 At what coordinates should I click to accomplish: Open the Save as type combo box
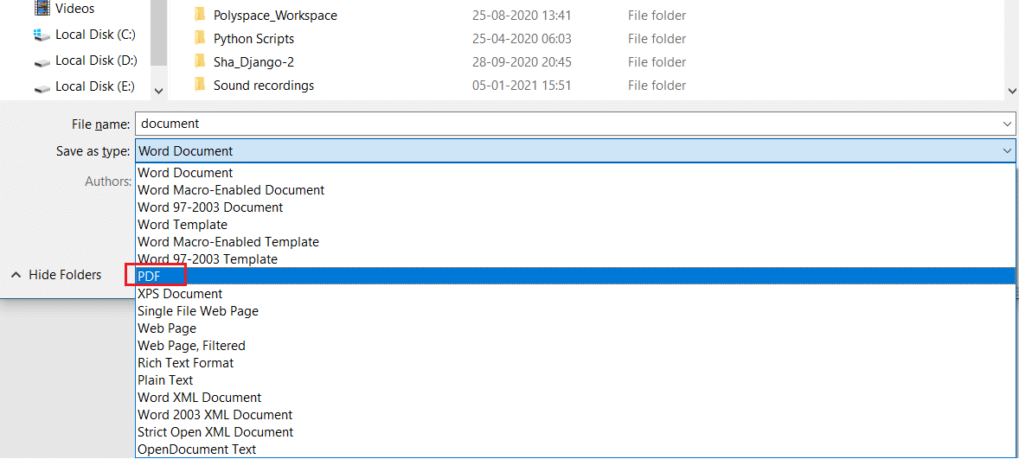click(x=575, y=151)
